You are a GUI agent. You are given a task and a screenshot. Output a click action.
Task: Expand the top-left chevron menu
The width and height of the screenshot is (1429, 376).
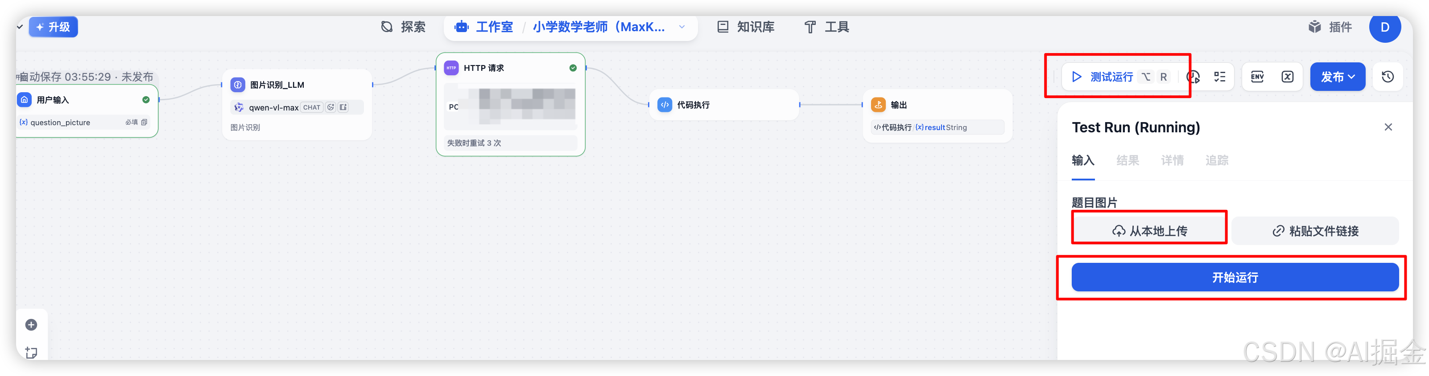[x=20, y=27]
